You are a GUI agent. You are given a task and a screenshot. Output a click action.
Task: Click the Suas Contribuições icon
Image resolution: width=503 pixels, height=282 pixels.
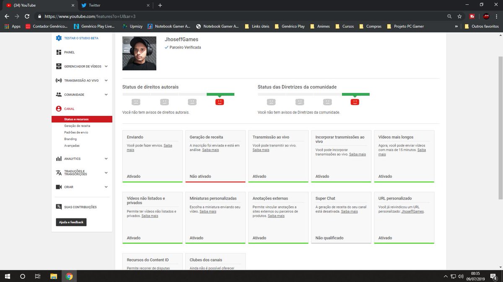coord(59,207)
